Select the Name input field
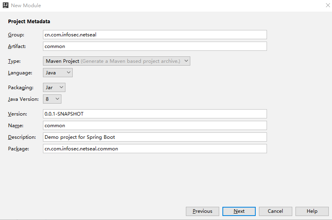 155,125
